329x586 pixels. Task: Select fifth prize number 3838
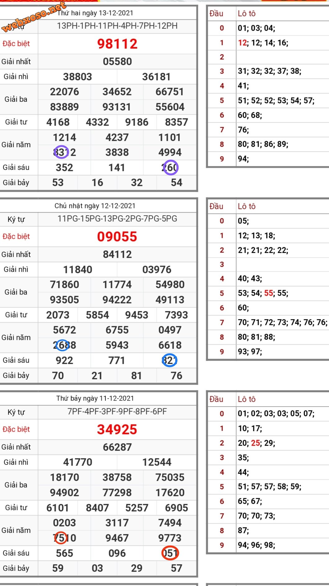tap(117, 152)
